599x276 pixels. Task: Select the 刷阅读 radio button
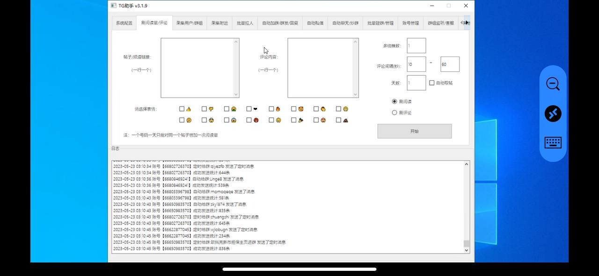click(x=394, y=101)
